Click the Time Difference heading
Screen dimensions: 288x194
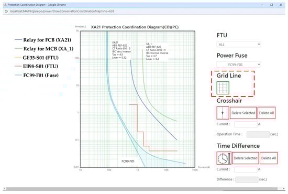point(238,146)
